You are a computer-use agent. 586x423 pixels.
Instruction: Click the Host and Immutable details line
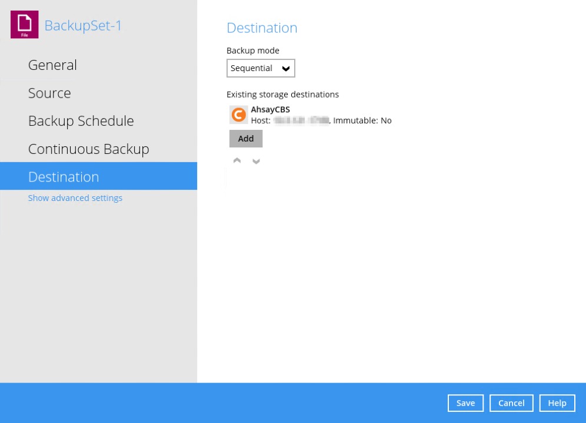[x=321, y=120]
